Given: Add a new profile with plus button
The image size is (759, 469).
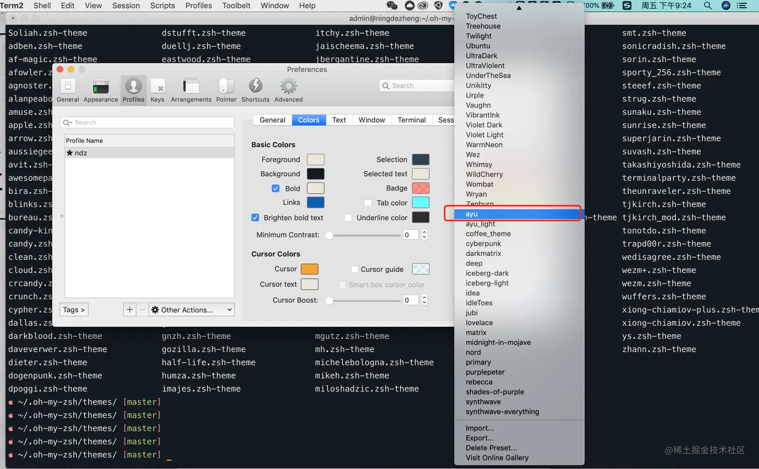Looking at the screenshot, I should (x=130, y=310).
